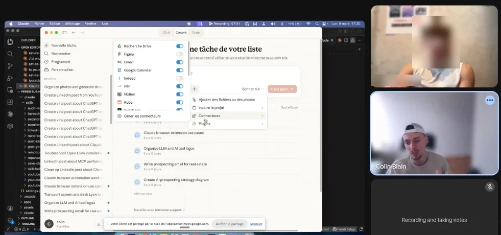Click Tout effacer link
The width and height of the screenshot is (501, 235).
pos(289,107)
